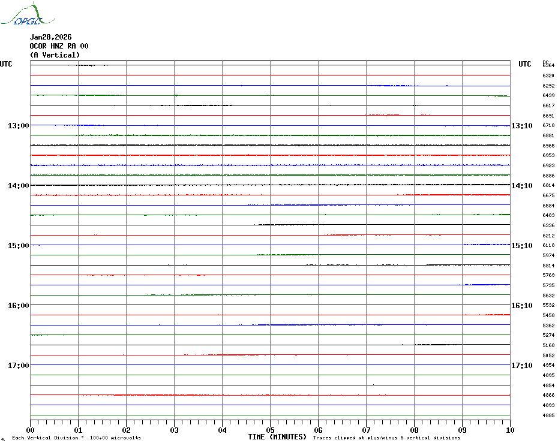The image size is (558, 446).
Task: Click the DC offset value 6965
Action: 548,146
